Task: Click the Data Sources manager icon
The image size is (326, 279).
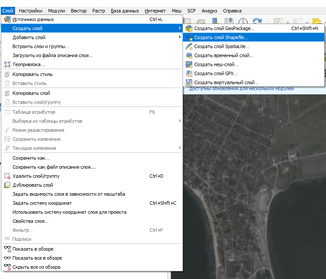Action: 7,19
